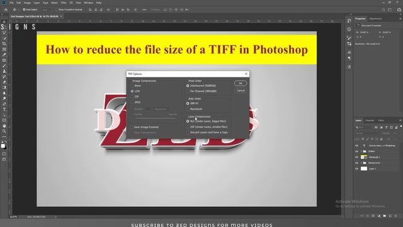Image resolution: width=403 pixels, height=227 pixels.
Task: Open the collapsed Paragraph panel icon
Action: point(349,58)
